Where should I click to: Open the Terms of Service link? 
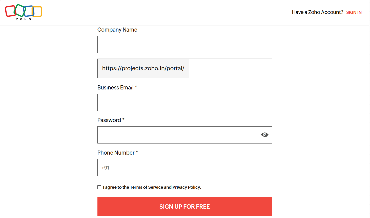coord(147,187)
